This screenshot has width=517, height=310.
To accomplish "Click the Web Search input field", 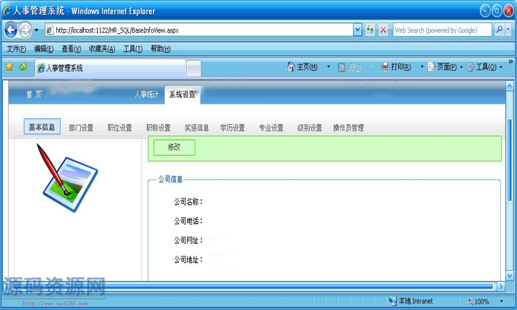I will [x=442, y=30].
